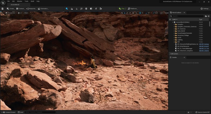This screenshot has width=211, height=114.
Task: Select the viewport scale tool
Action: 130,13
